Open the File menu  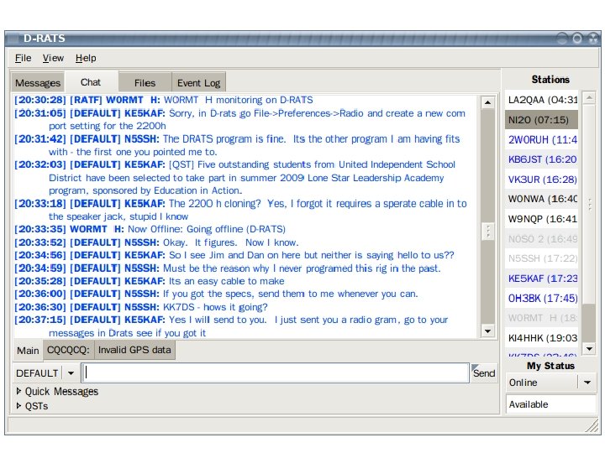coord(24,58)
